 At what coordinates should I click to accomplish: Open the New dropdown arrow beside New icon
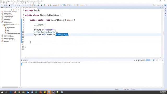(3, 5)
